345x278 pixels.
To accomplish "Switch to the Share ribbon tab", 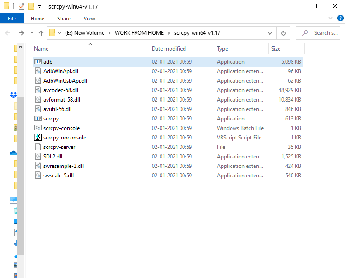I will (64, 19).
